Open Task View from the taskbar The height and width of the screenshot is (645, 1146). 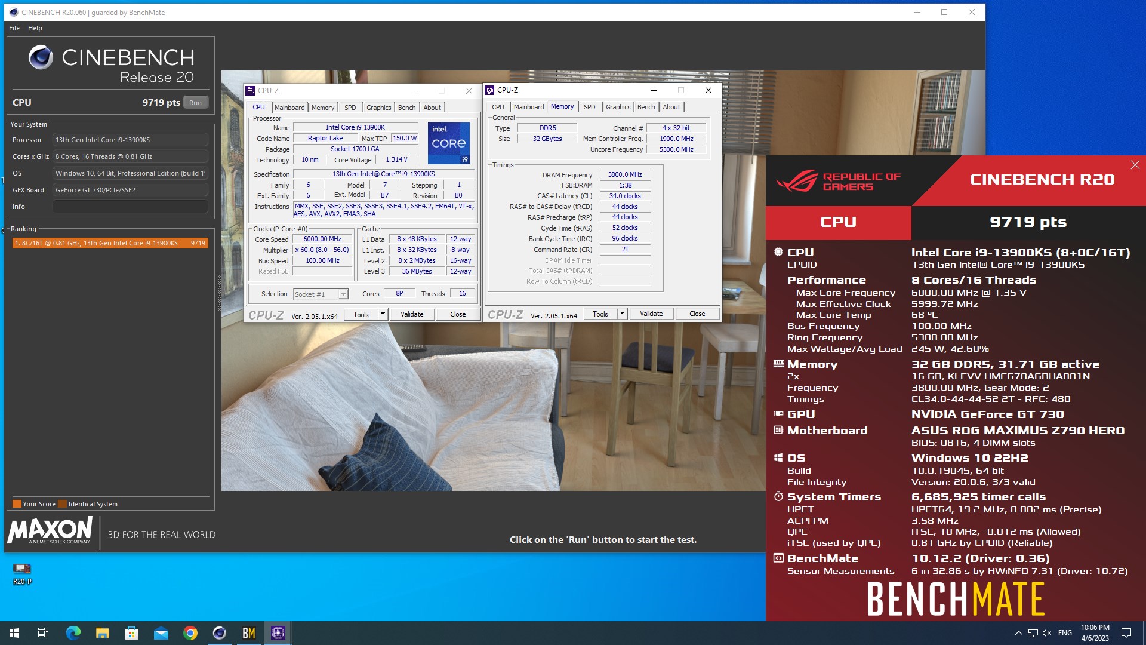(x=43, y=633)
